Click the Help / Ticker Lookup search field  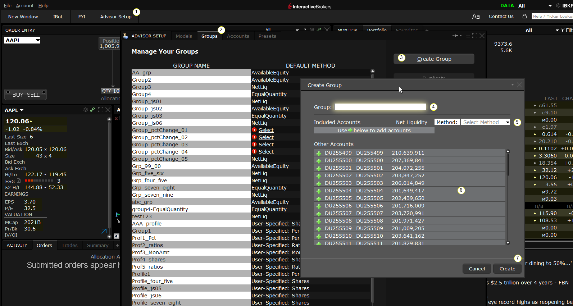552,16
